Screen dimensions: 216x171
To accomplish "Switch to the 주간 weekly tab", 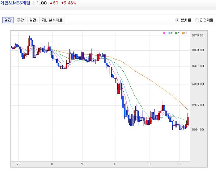I will (x=20, y=20).
